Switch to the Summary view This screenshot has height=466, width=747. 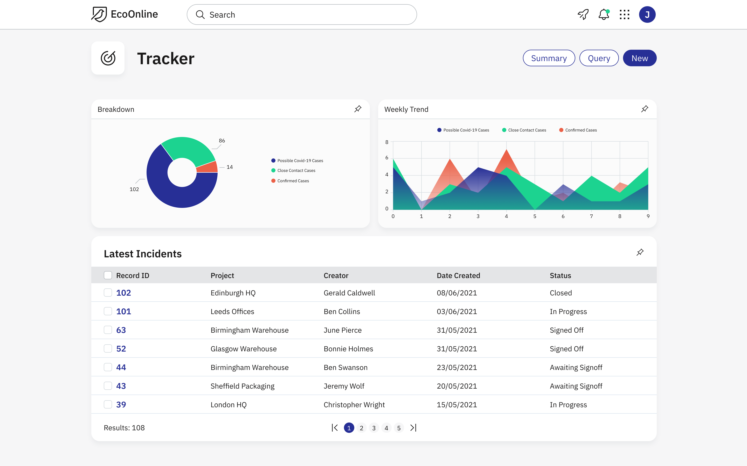tap(549, 58)
